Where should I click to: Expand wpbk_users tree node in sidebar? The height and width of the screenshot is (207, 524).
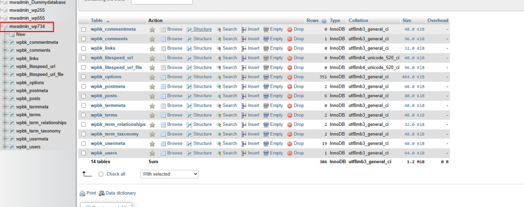tap(5, 147)
